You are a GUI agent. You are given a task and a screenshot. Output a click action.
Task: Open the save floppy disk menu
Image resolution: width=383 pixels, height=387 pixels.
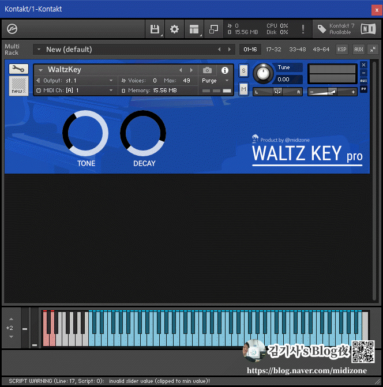coord(155,29)
